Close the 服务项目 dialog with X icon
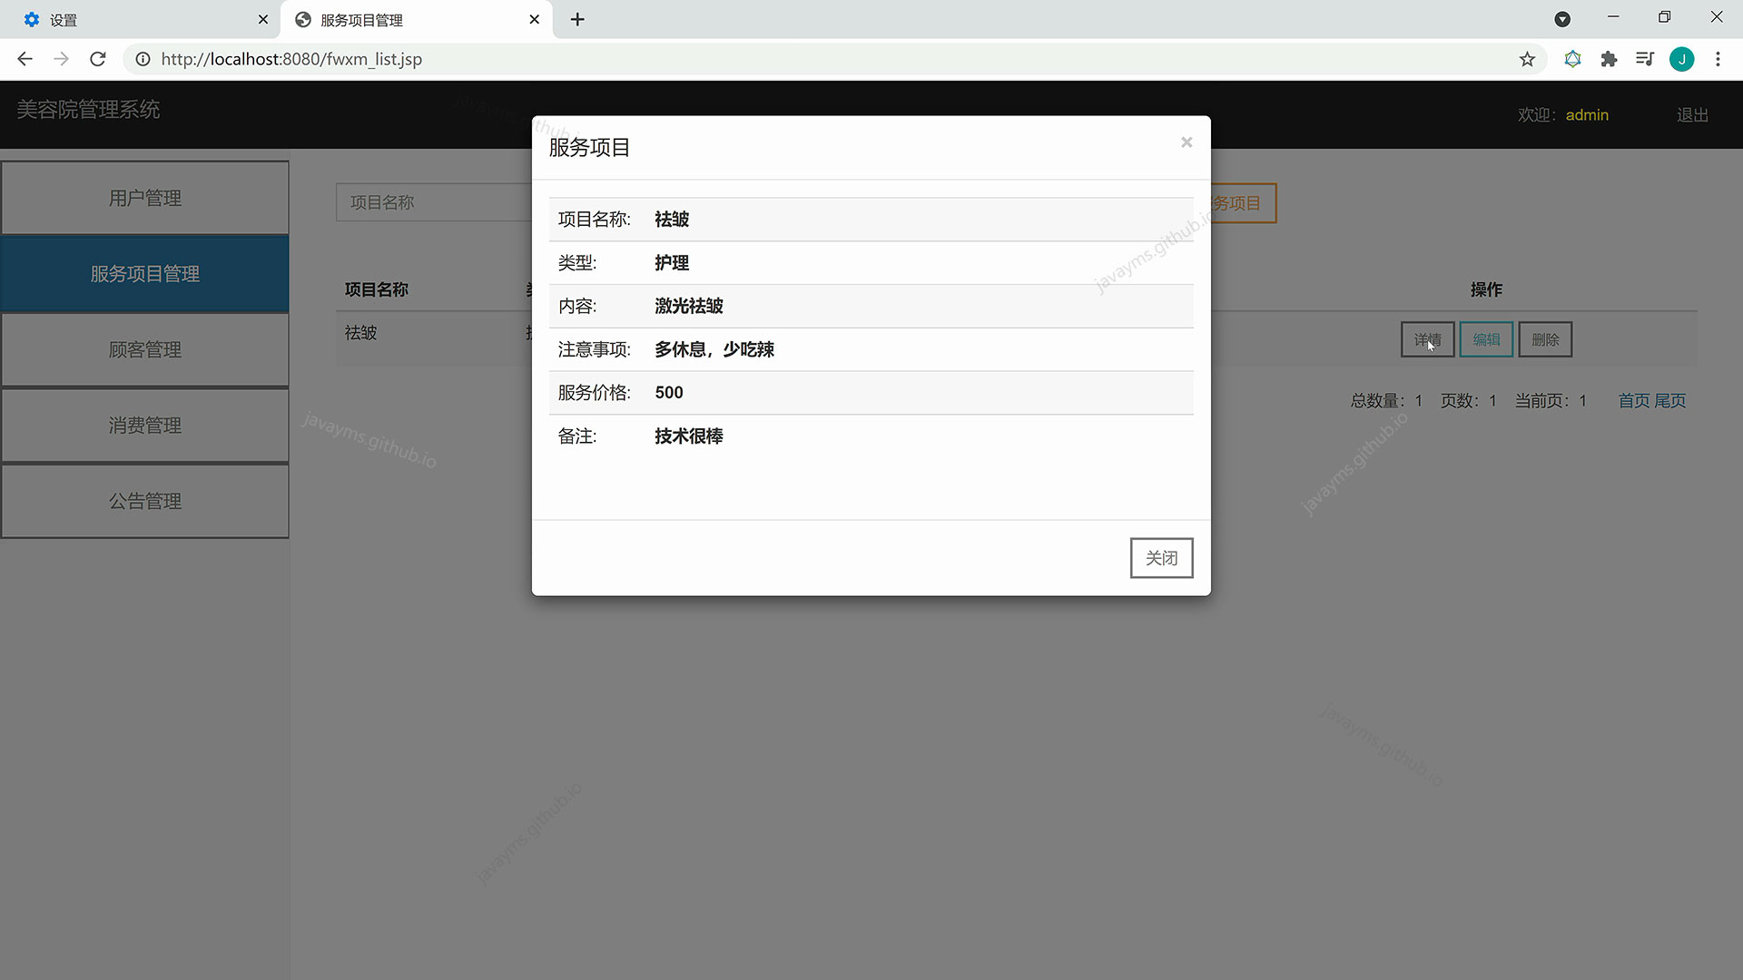 pyautogui.click(x=1186, y=142)
